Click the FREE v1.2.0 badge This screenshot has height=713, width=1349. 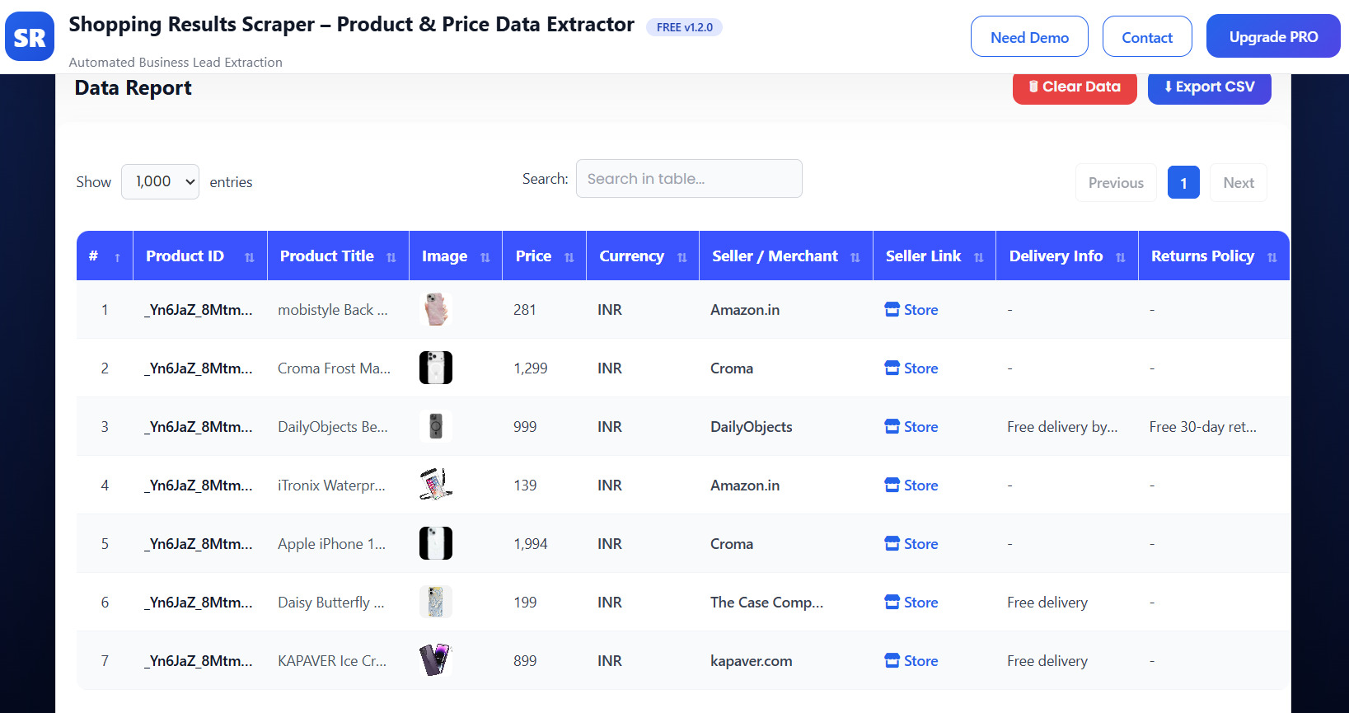(x=684, y=27)
